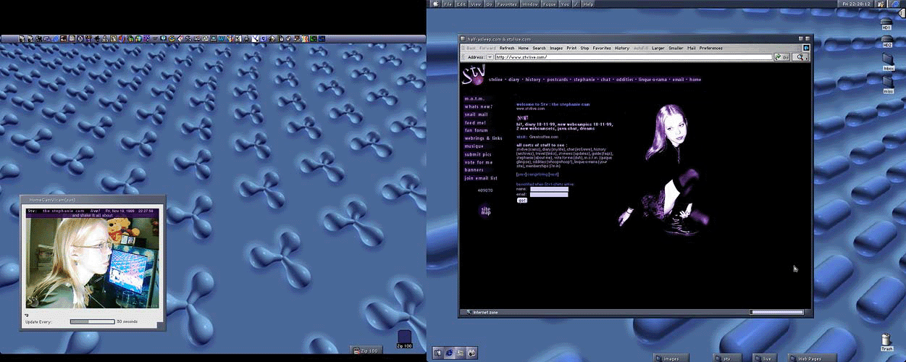Click the site map icon
This screenshot has height=362, width=906.
pyautogui.click(x=485, y=211)
